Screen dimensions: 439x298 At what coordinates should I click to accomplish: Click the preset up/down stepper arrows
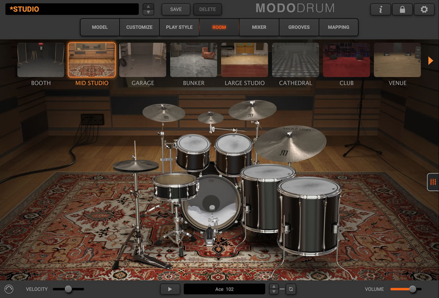tap(148, 9)
